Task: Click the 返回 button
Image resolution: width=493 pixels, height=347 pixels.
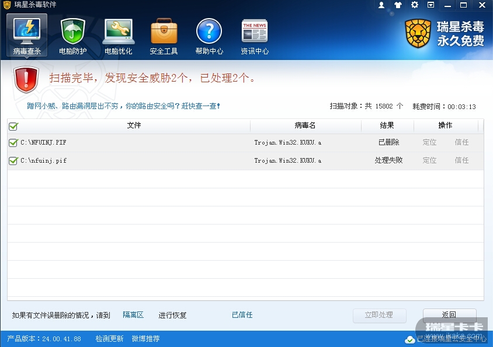Action: (x=449, y=315)
